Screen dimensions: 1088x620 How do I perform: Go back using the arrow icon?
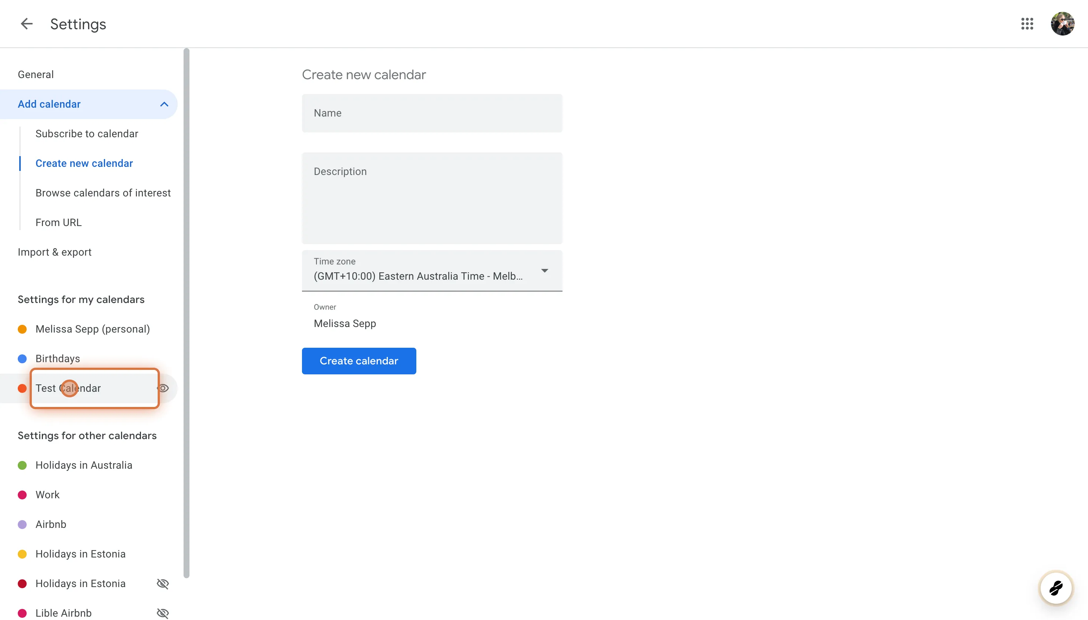[26, 24]
